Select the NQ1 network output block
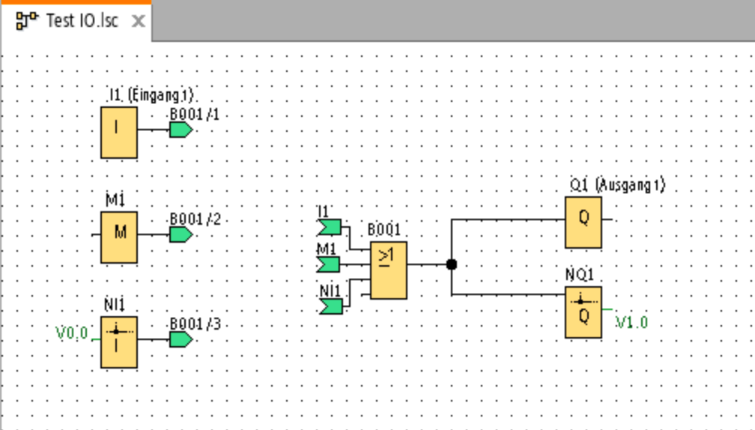755x430 pixels. click(583, 312)
